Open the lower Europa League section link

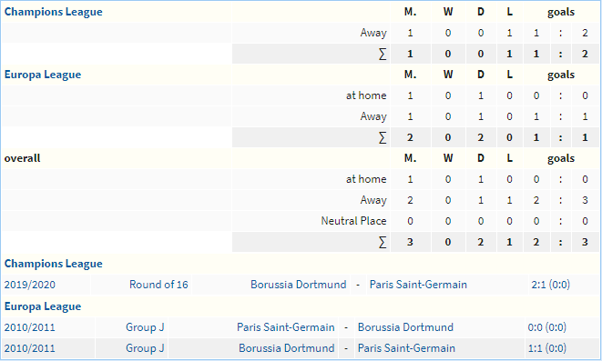[x=43, y=306]
